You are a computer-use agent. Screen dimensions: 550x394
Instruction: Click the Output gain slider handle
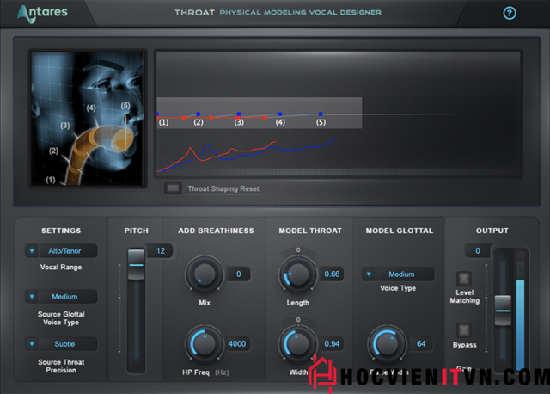point(503,311)
